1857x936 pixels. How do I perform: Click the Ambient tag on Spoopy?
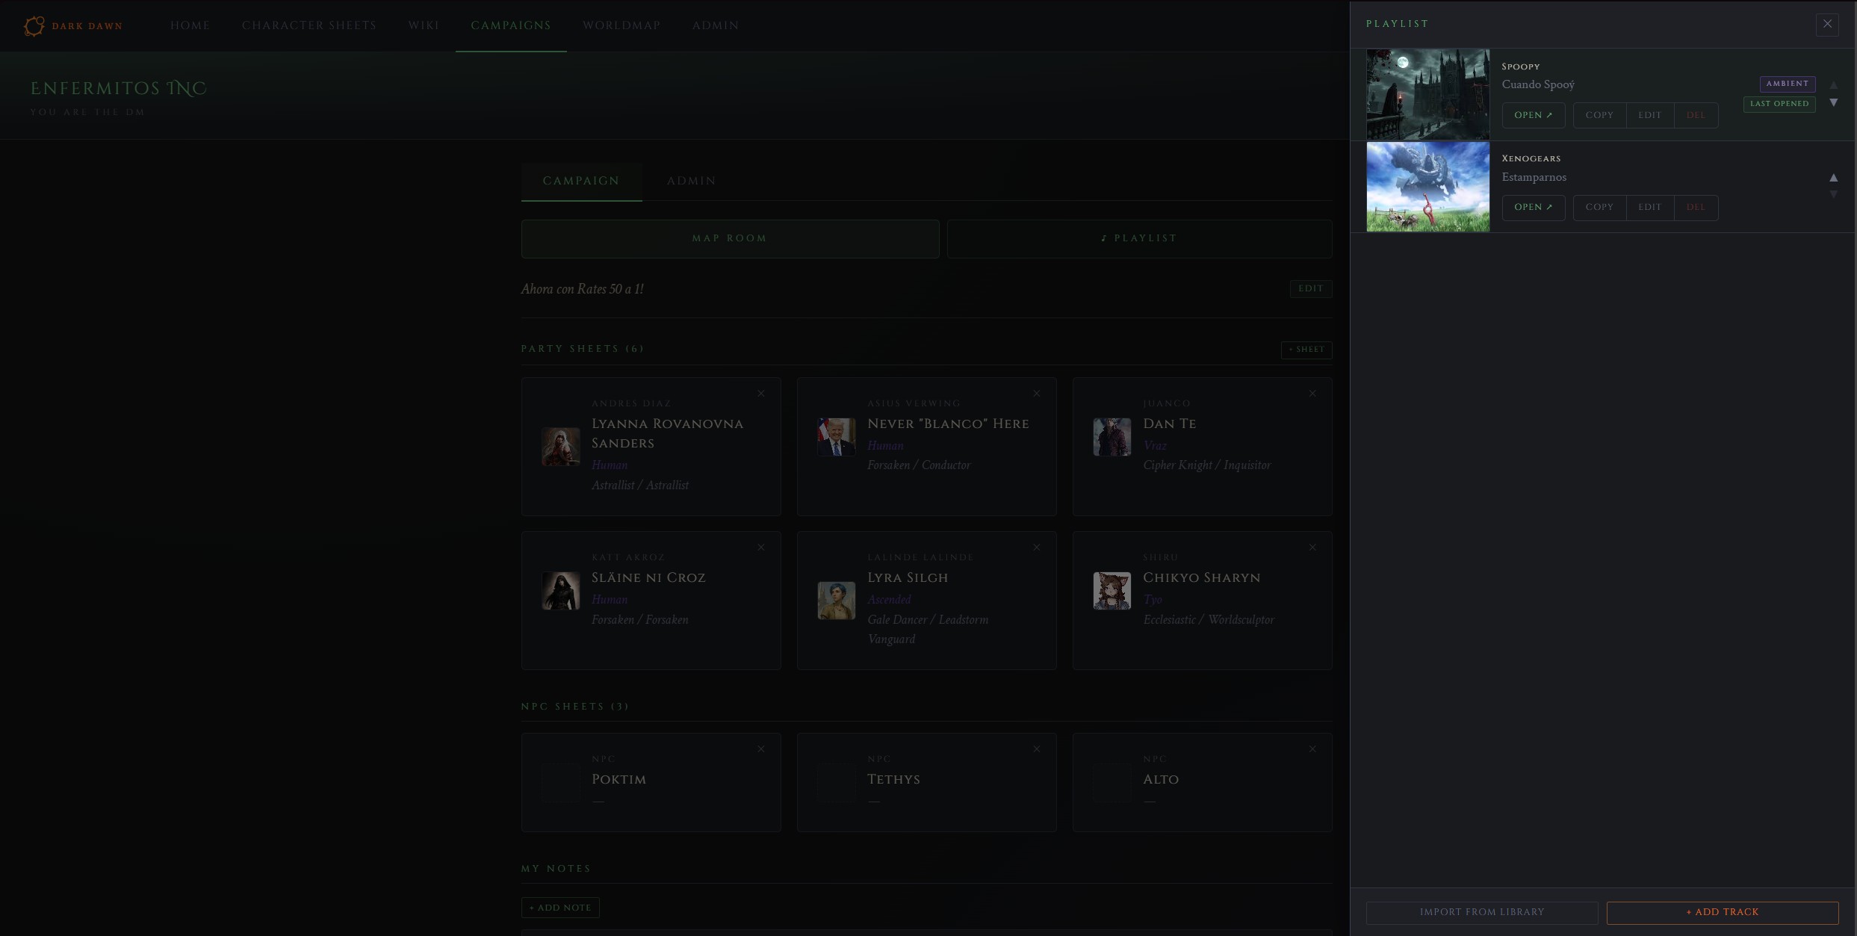click(x=1787, y=84)
